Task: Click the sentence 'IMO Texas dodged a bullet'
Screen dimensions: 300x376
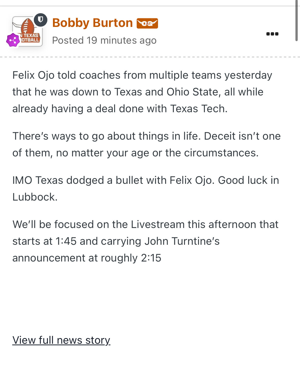Action: (146, 189)
